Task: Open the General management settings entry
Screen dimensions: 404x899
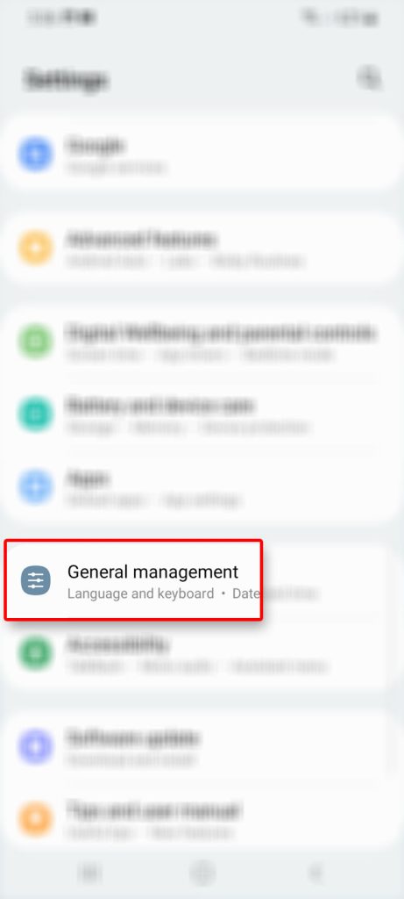Action: pyautogui.click(x=133, y=579)
